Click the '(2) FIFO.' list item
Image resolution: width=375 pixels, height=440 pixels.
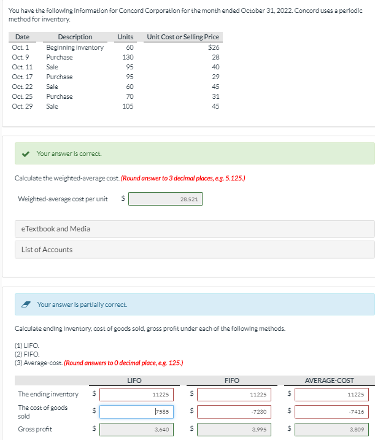(x=27, y=354)
